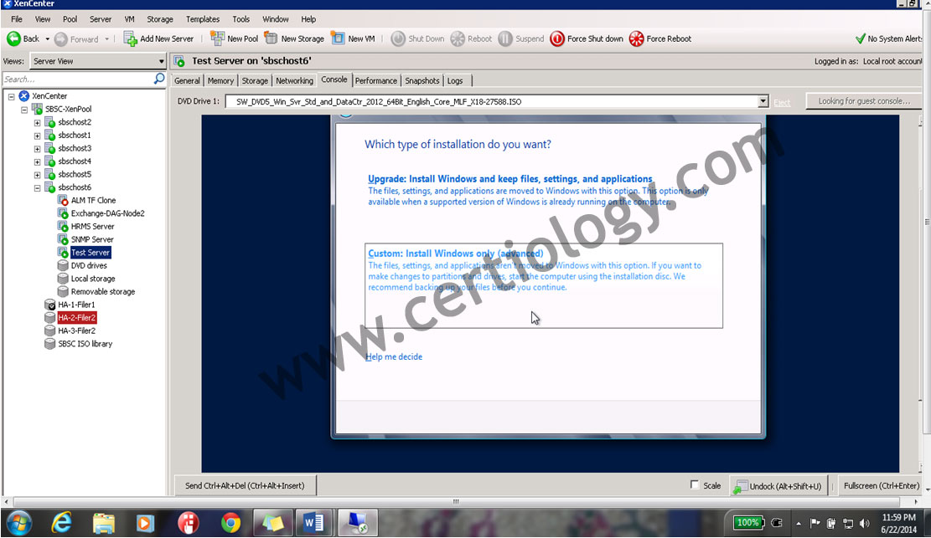Choose the Upgrade install option link
The width and height of the screenshot is (931, 538).
click(x=510, y=178)
